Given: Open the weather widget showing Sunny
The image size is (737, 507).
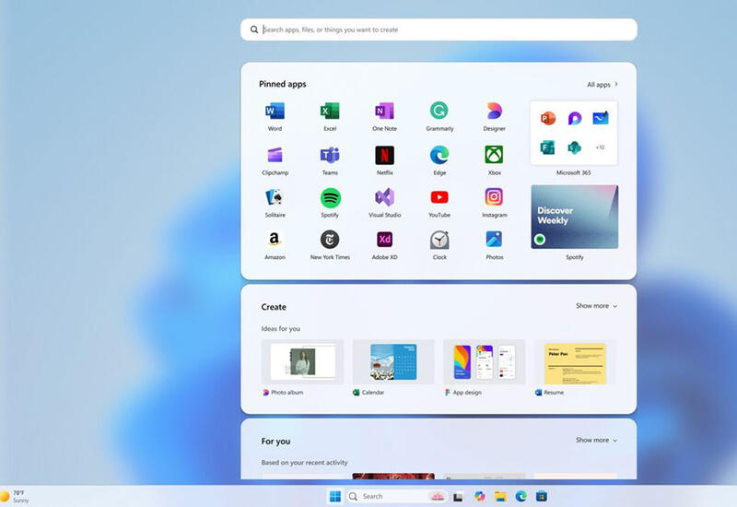Looking at the screenshot, I should 15,497.
